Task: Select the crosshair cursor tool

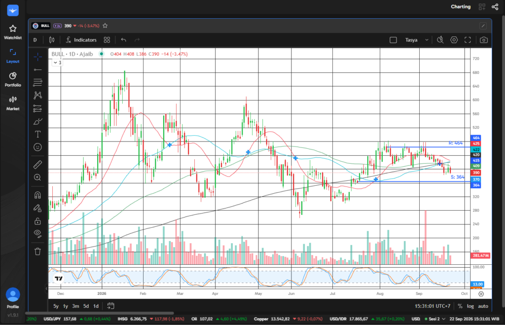Action: pos(37,57)
